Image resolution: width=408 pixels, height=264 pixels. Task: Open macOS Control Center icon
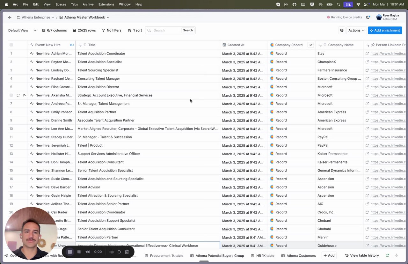coord(366,4)
